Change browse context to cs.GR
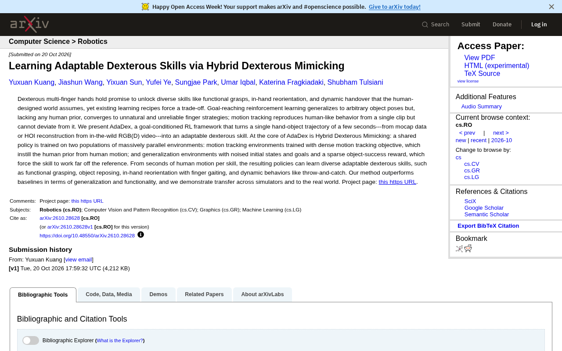Screen dimensions: 562x351 472,171
